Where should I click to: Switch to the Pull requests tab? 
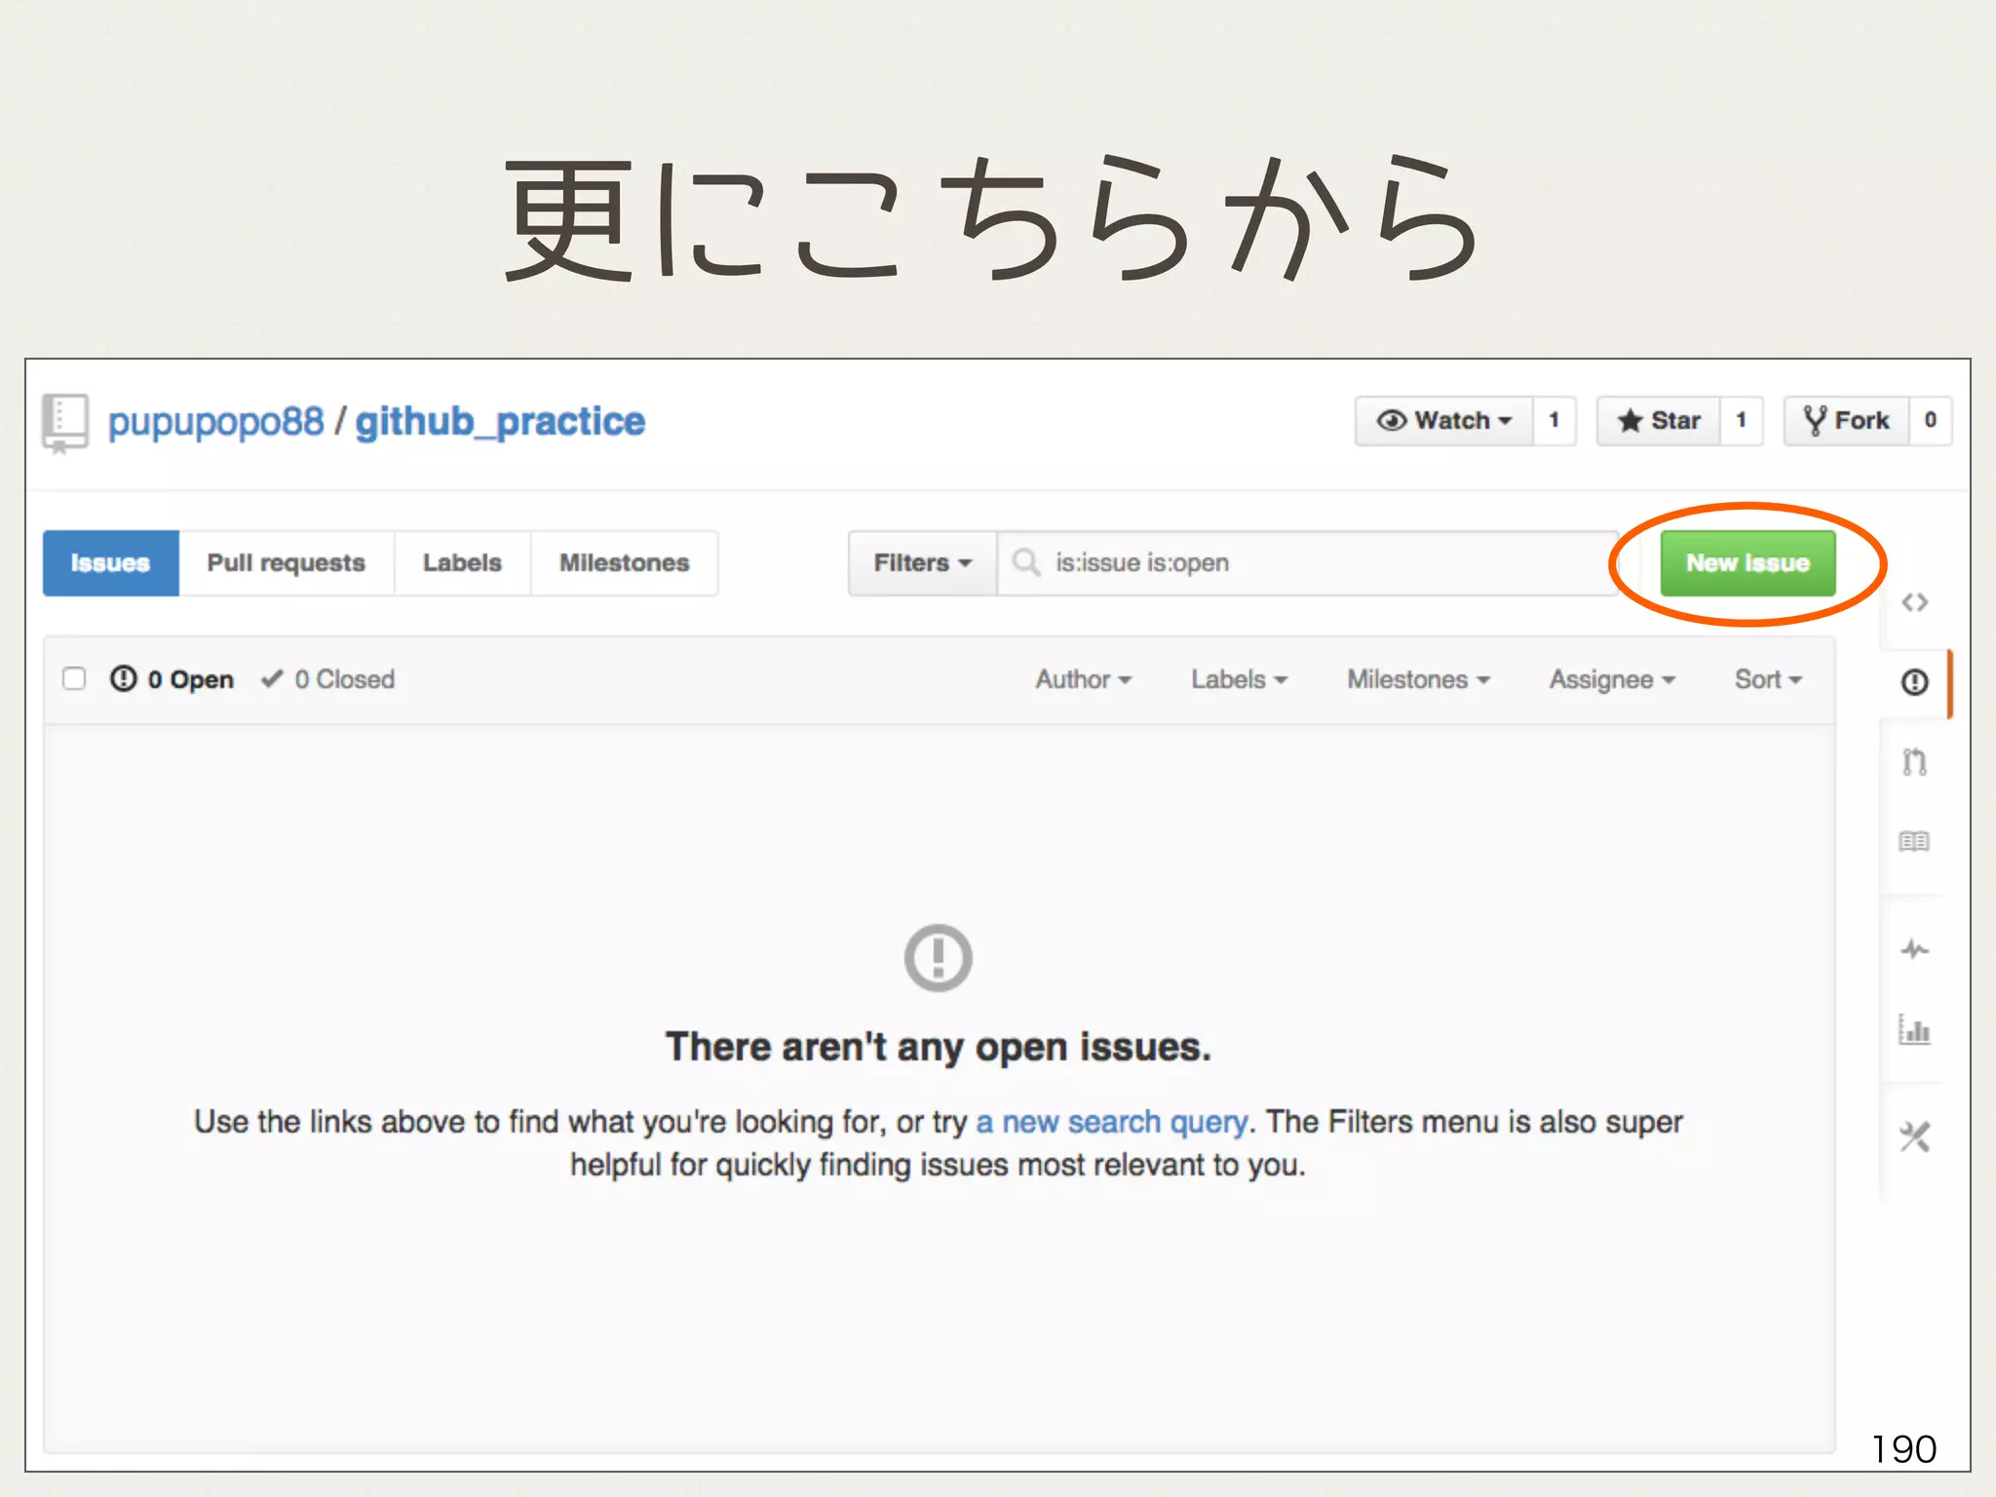(x=286, y=563)
